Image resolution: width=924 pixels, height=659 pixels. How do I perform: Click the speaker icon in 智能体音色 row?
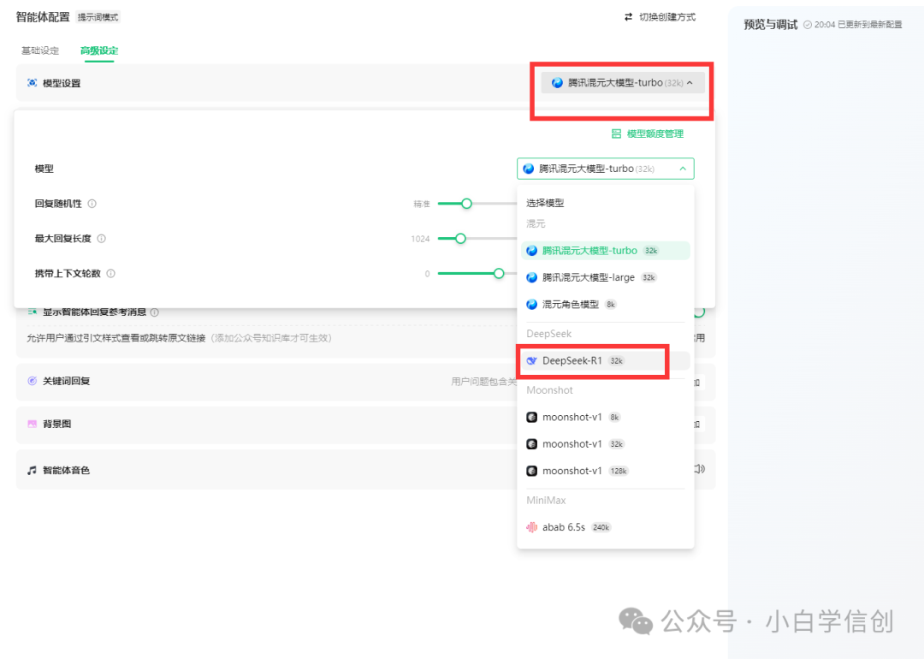[700, 469]
